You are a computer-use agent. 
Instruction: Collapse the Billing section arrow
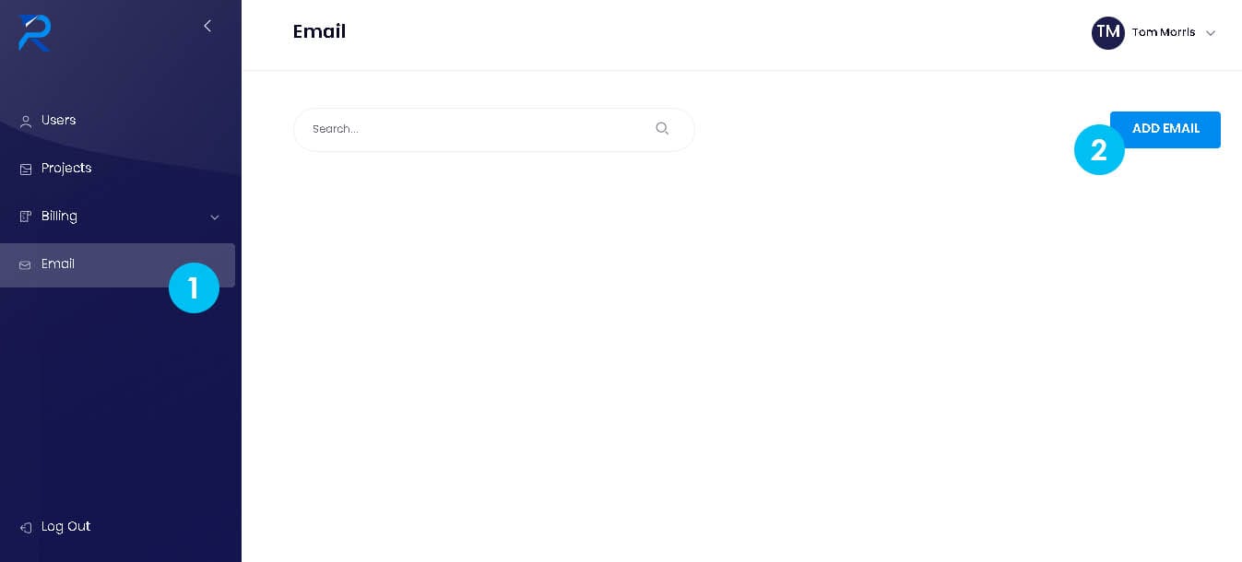click(x=215, y=217)
